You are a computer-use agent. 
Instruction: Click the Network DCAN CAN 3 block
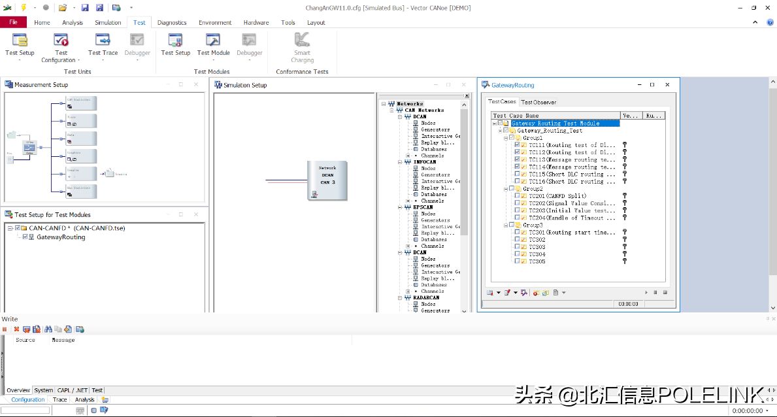pos(327,180)
